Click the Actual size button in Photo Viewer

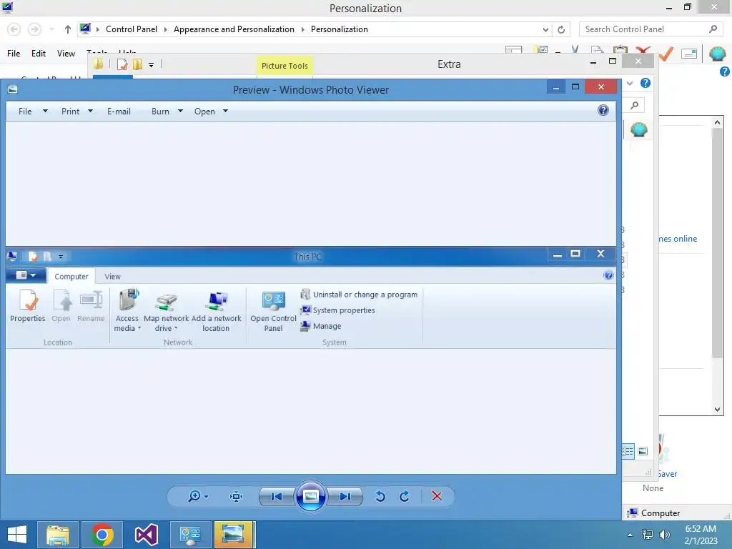coord(236,496)
